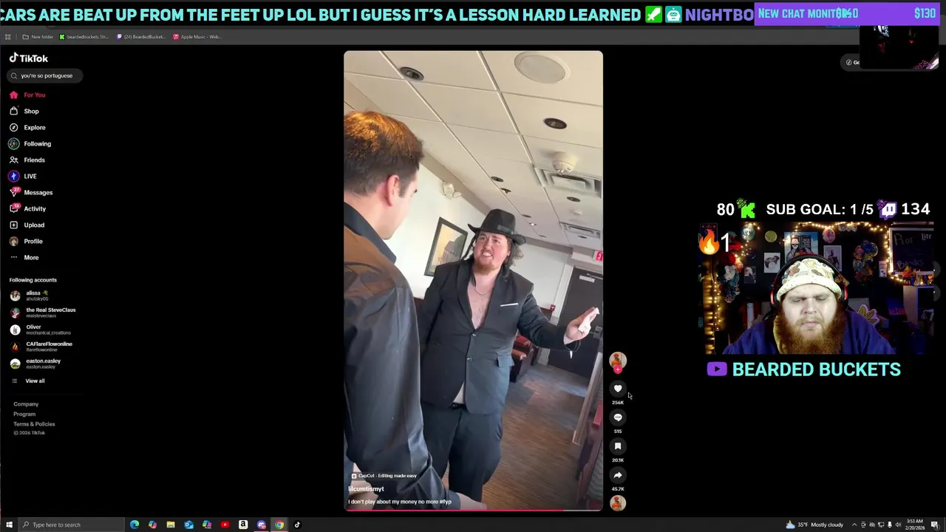Open the Program footer link
The image size is (946, 532).
[24, 414]
